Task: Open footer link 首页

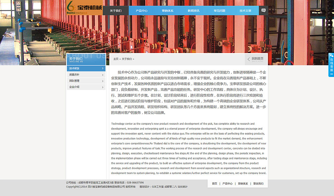Action: click(214, 183)
